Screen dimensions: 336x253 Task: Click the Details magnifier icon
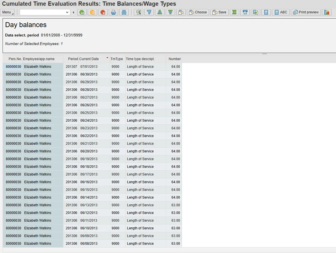[138, 12]
